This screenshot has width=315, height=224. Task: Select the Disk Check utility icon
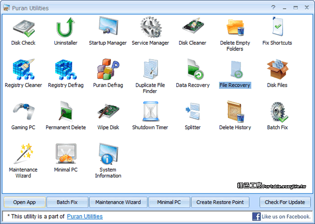point(23,27)
